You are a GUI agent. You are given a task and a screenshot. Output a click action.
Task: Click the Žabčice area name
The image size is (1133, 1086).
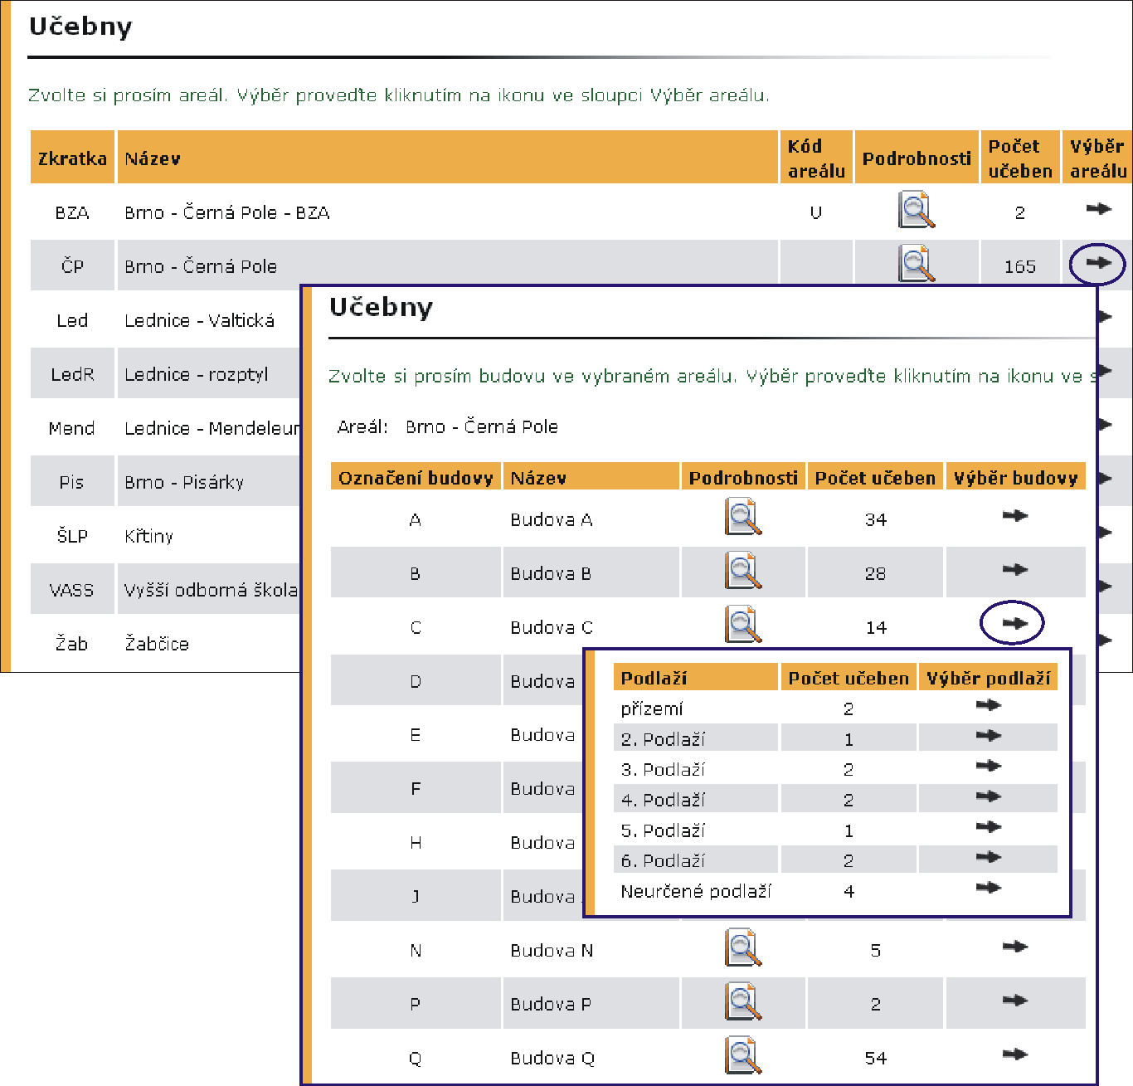click(157, 644)
